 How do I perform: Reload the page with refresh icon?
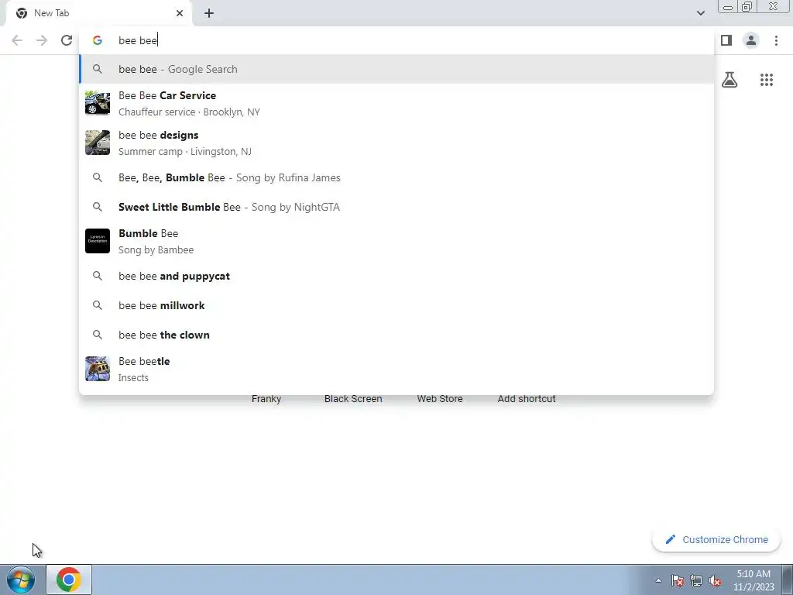click(67, 40)
